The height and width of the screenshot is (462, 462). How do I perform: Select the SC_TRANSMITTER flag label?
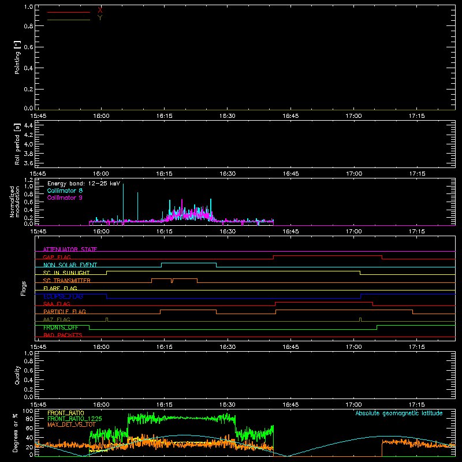(x=66, y=280)
